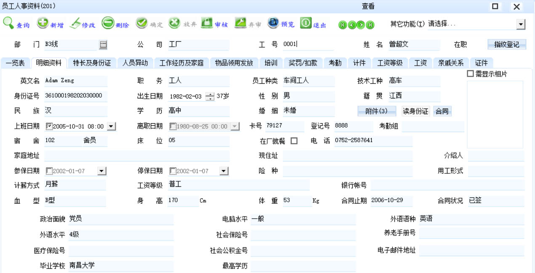
Task: Switch to the 奖罚/扣款 tab
Action: [303, 63]
